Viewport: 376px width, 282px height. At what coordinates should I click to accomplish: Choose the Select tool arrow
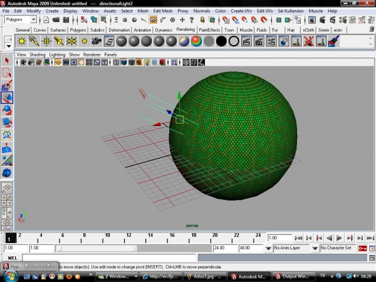tap(7, 60)
